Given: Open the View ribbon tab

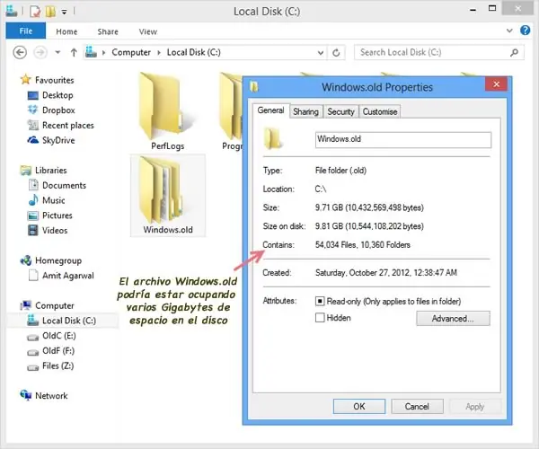Looking at the screenshot, I should (x=147, y=31).
